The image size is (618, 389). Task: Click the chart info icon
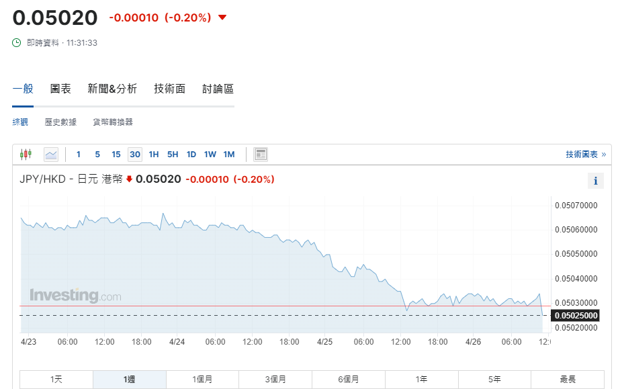click(595, 181)
